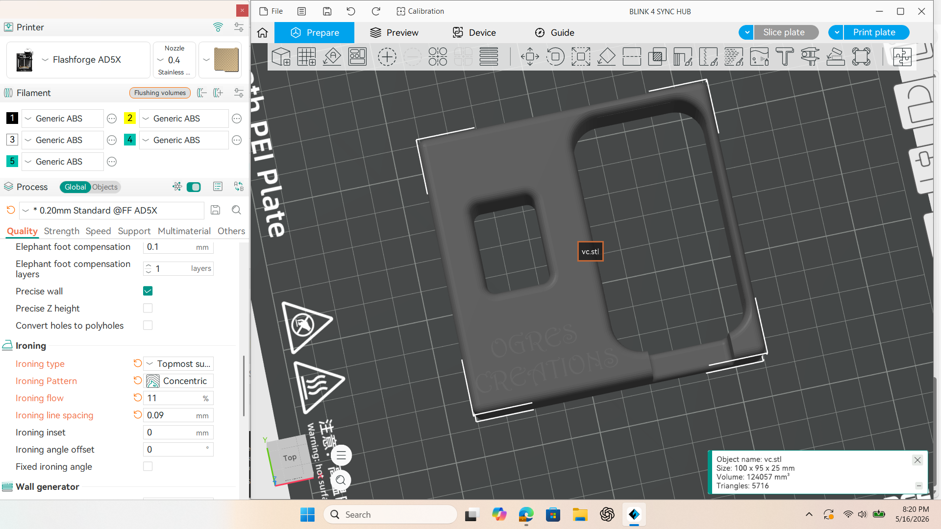Select the Text emboss tool
Viewport: 941px width, 529px height.
[x=785, y=57]
